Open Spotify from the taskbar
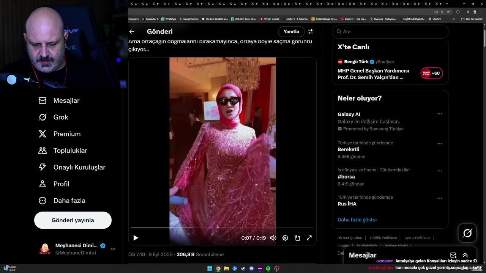 [x=268, y=268]
